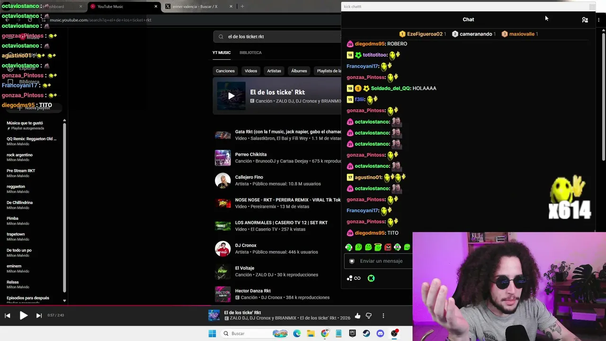Open the El Voltaje song result
The height and width of the screenshot is (341, 606).
[278, 271]
